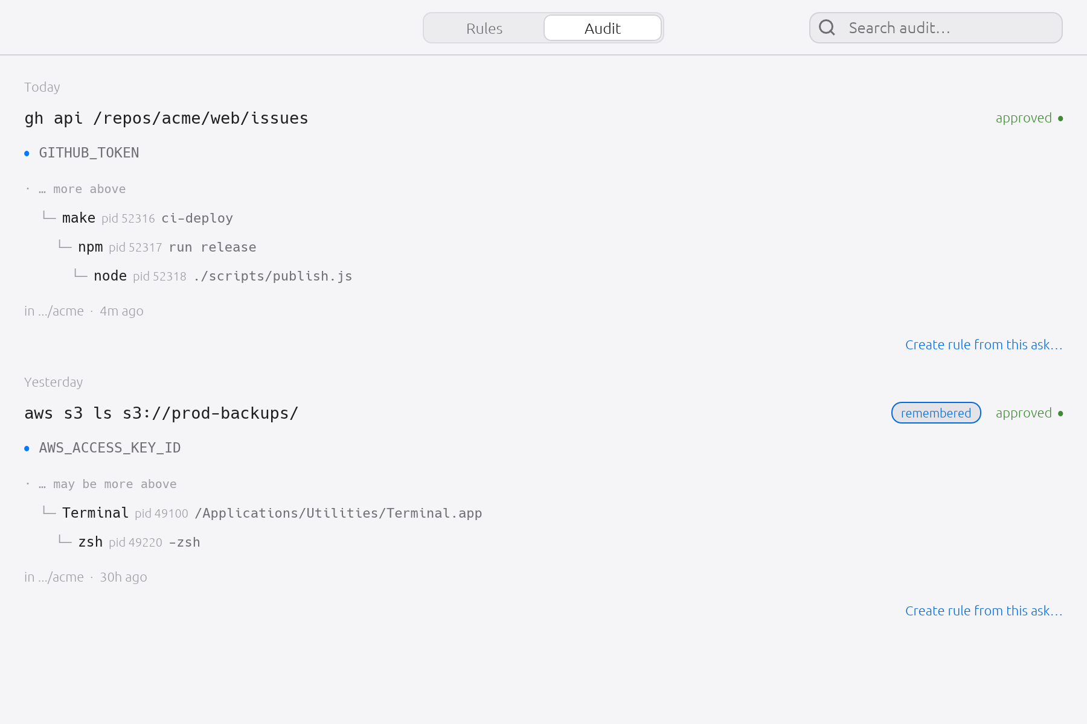
Task: Click the blue dot beside GITHUB_TOKEN
Action: click(27, 153)
